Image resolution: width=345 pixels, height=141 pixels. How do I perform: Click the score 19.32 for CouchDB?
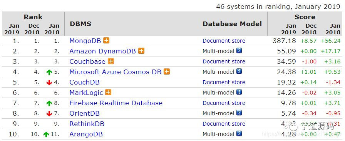(286, 82)
